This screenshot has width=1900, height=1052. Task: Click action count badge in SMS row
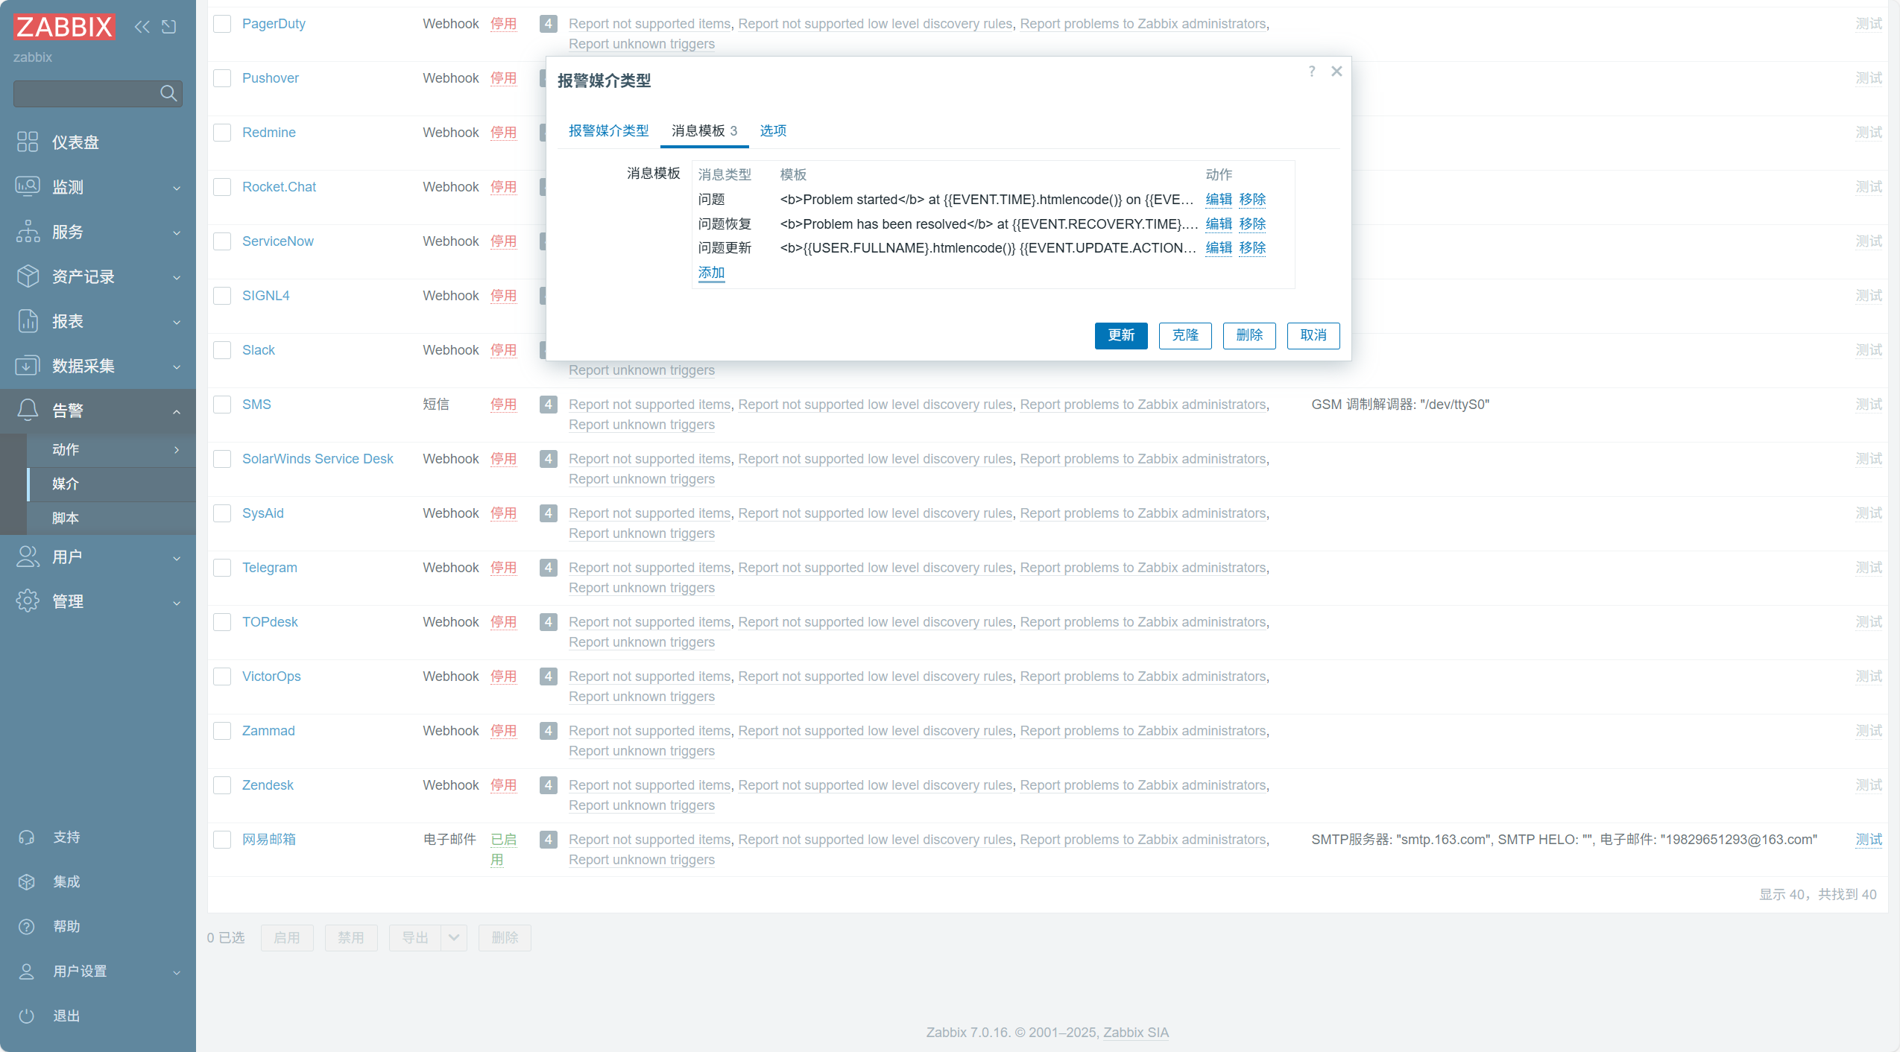[548, 405]
